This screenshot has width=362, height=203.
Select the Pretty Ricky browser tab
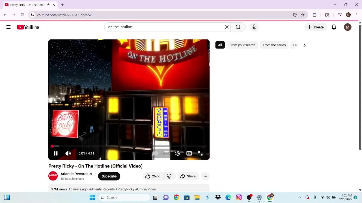click(30, 5)
